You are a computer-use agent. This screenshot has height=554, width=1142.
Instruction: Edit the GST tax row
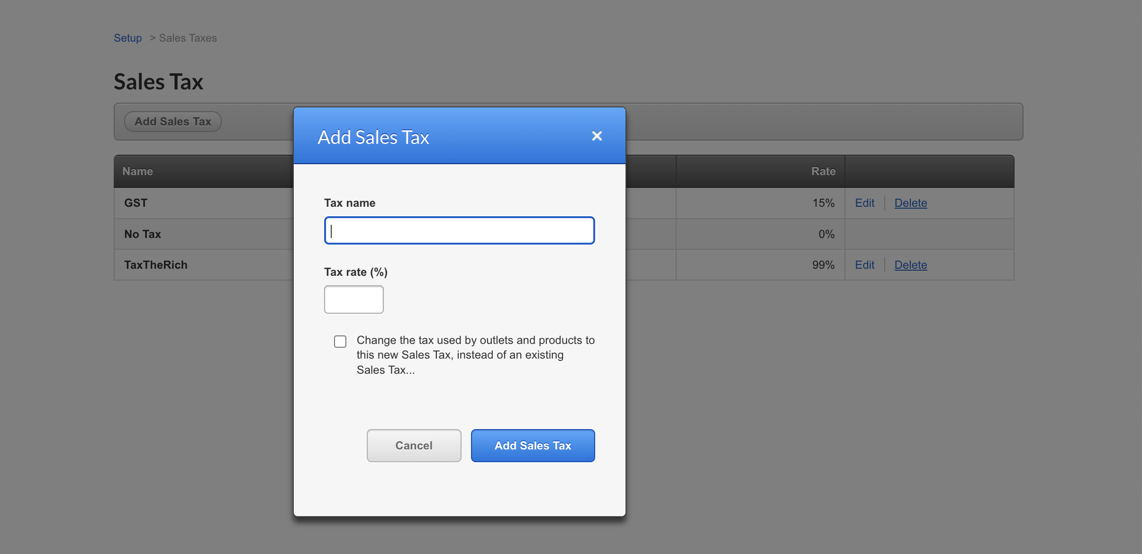tap(864, 203)
